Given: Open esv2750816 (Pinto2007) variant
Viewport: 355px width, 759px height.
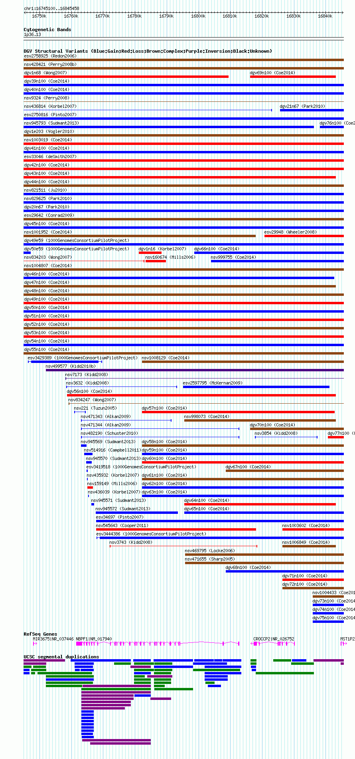Looking at the screenshot, I should pyautogui.click(x=50, y=115).
